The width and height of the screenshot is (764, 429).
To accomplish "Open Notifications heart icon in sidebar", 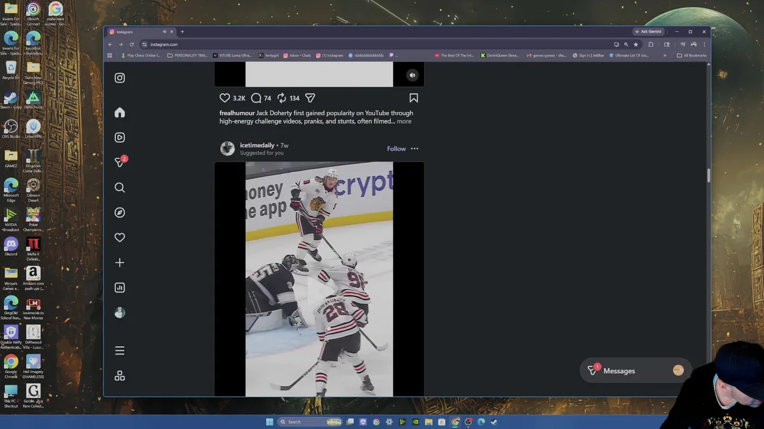I will 119,237.
